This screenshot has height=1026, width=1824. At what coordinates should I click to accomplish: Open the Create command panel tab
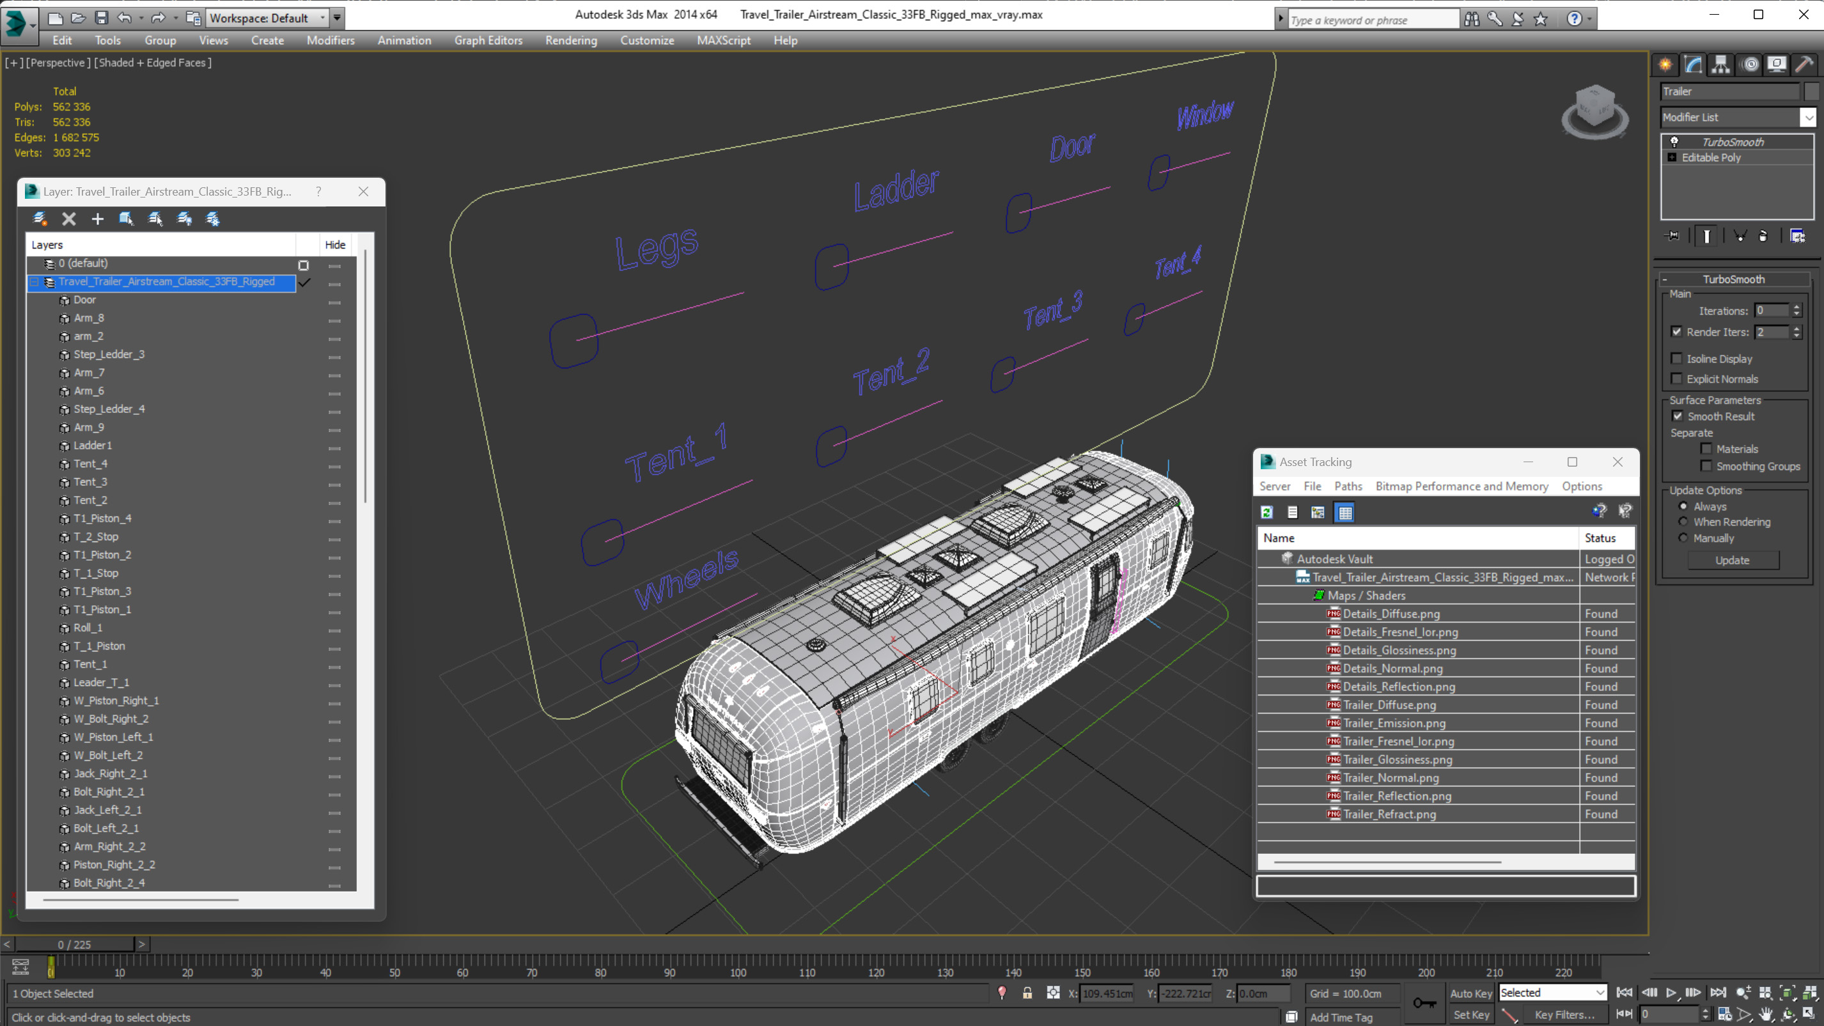coord(1665,65)
